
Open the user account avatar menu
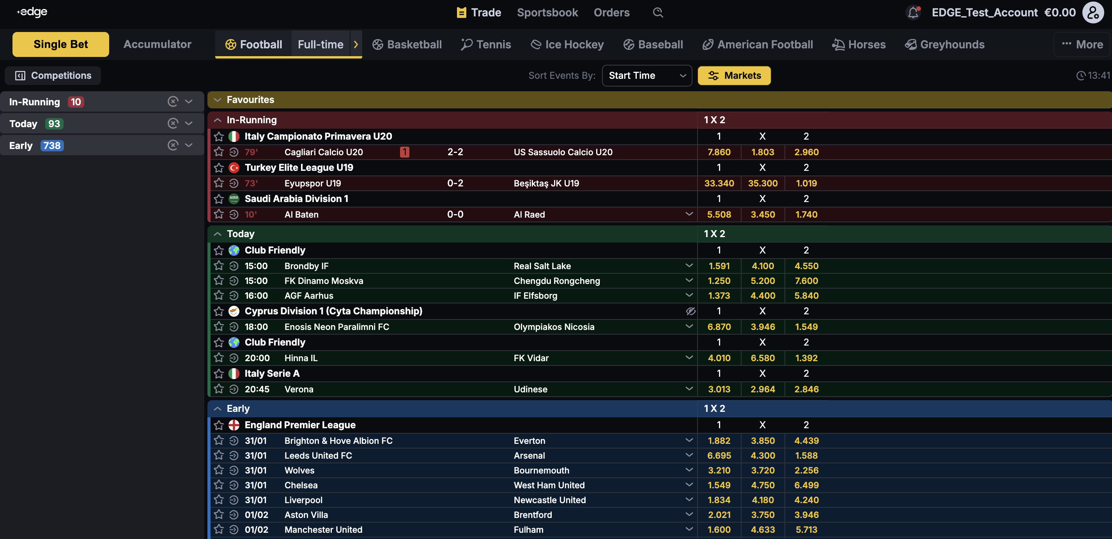click(1093, 12)
